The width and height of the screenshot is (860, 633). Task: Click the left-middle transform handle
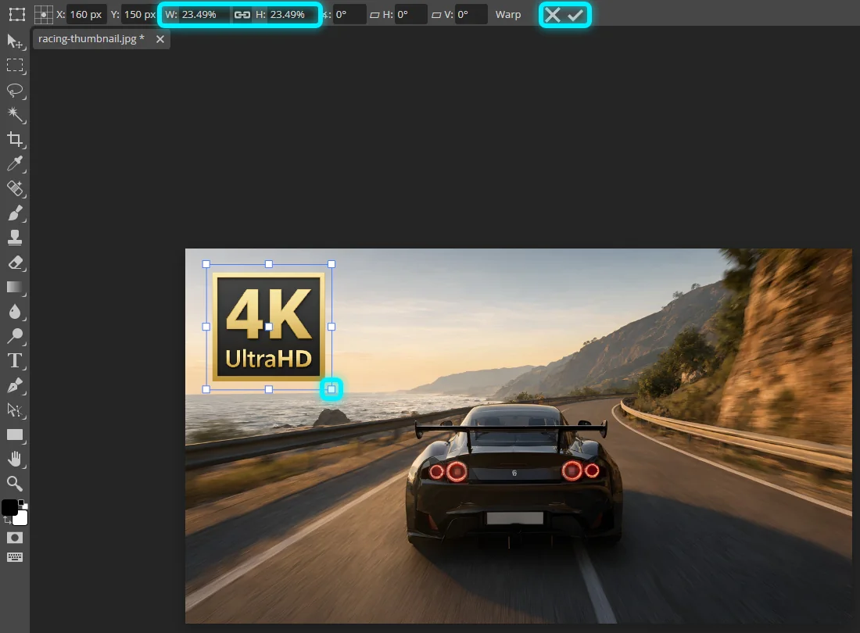coord(206,327)
